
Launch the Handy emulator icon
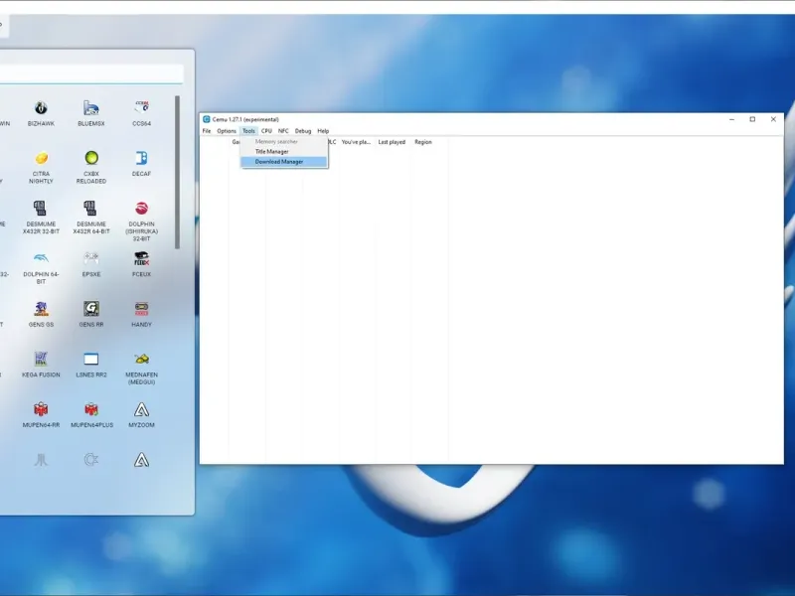point(141,309)
